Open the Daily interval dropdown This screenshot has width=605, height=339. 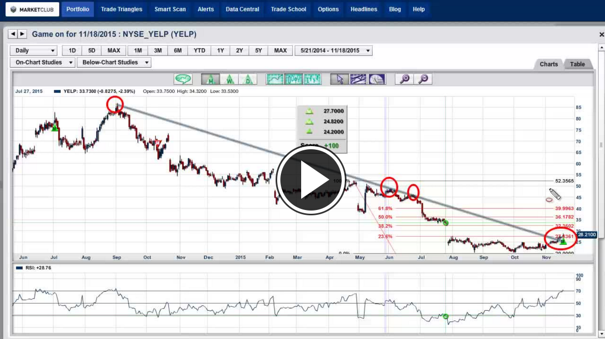click(x=34, y=51)
